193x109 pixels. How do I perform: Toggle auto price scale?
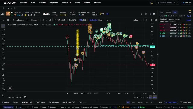click(155, 97)
